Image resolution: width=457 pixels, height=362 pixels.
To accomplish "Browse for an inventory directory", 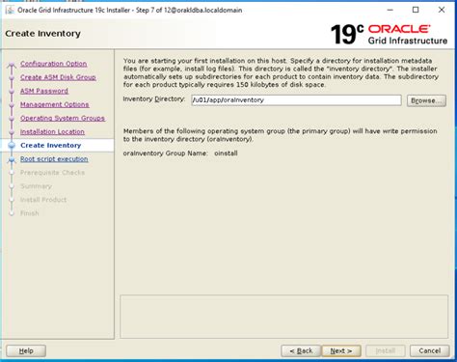I will point(426,100).
